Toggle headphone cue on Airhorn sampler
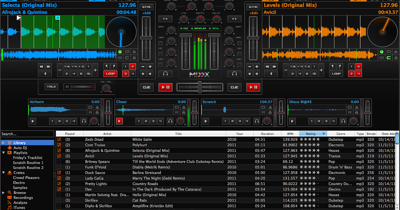The height and width of the screenshot is (210, 400). 84,121
